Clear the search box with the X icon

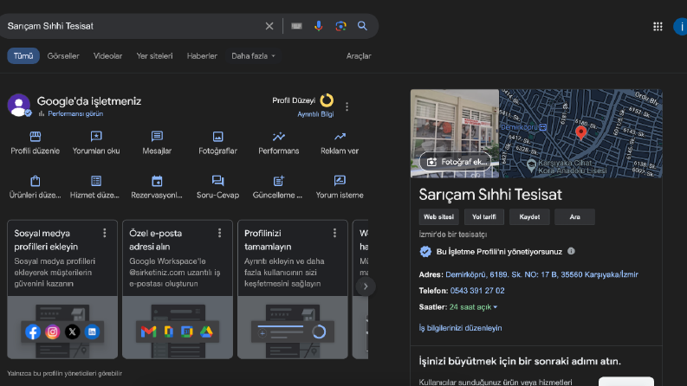[269, 26]
